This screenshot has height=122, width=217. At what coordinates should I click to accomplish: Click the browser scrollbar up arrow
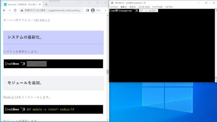point(108,15)
